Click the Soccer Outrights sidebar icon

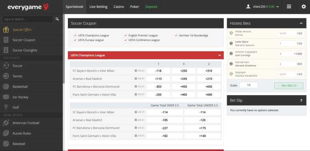(x=6, y=50)
